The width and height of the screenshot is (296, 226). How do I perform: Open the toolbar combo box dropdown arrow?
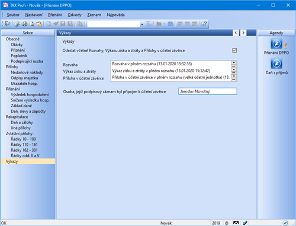[x=142, y=24]
